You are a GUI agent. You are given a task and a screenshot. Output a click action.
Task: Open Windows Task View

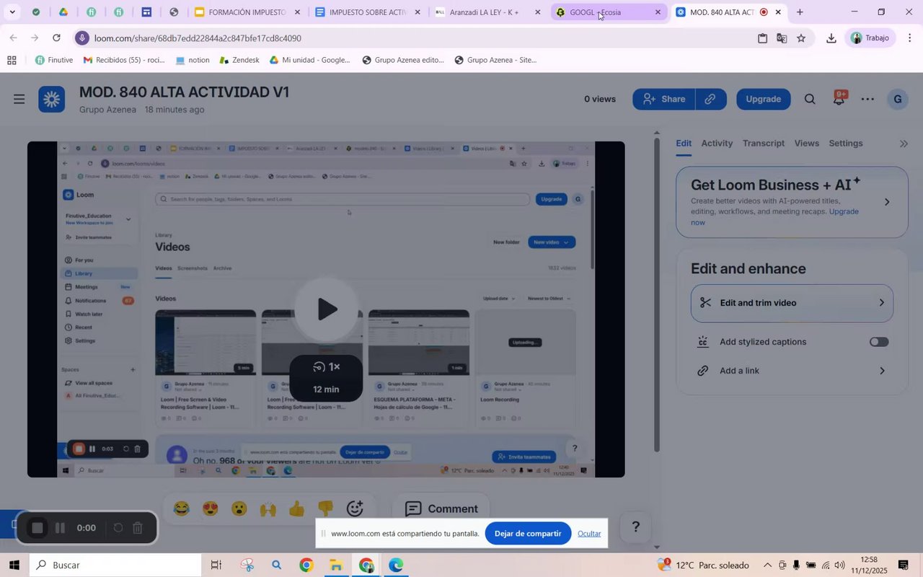pos(216,565)
